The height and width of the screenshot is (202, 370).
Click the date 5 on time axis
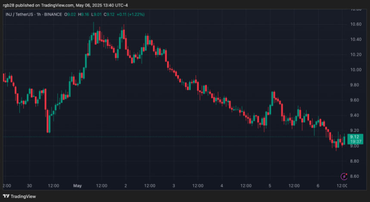point(270,186)
